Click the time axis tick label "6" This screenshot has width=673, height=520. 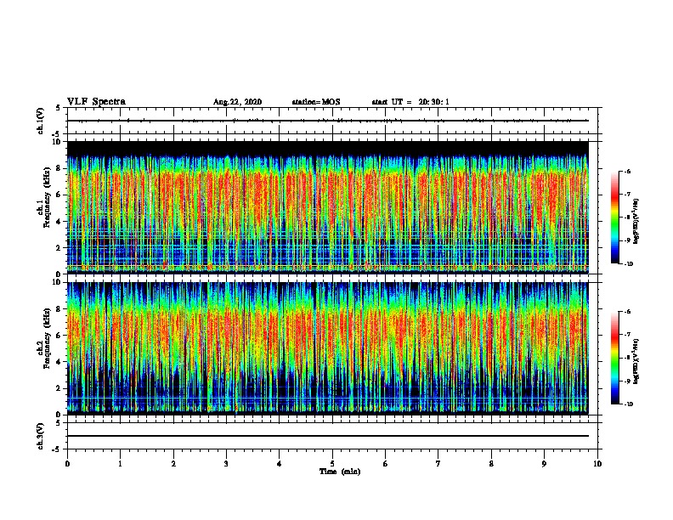click(x=386, y=464)
